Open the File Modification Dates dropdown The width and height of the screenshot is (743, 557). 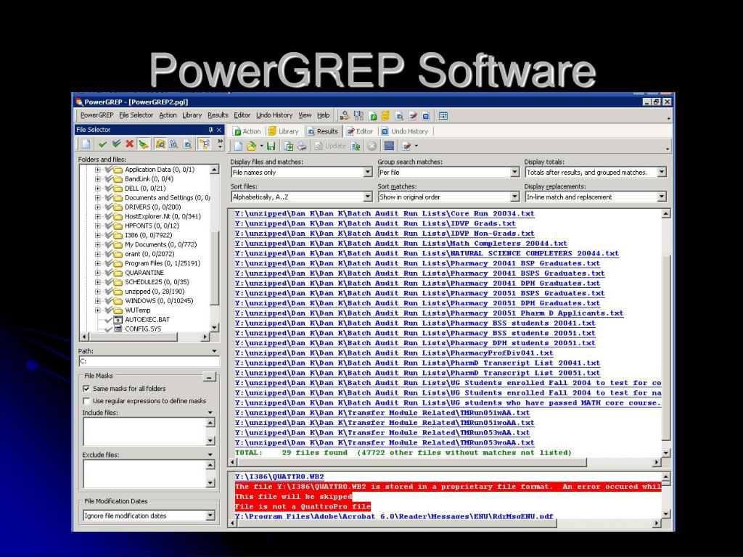(210, 516)
